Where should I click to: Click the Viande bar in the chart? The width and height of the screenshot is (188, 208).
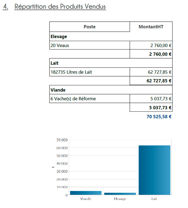point(86,193)
